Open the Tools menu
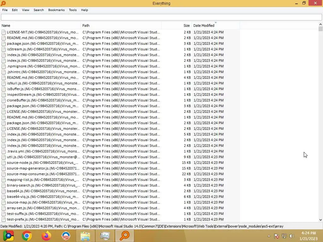This screenshot has height=242, width=323. [73, 10]
